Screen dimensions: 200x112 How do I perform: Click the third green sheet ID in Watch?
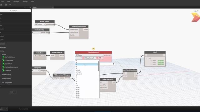click(161, 64)
